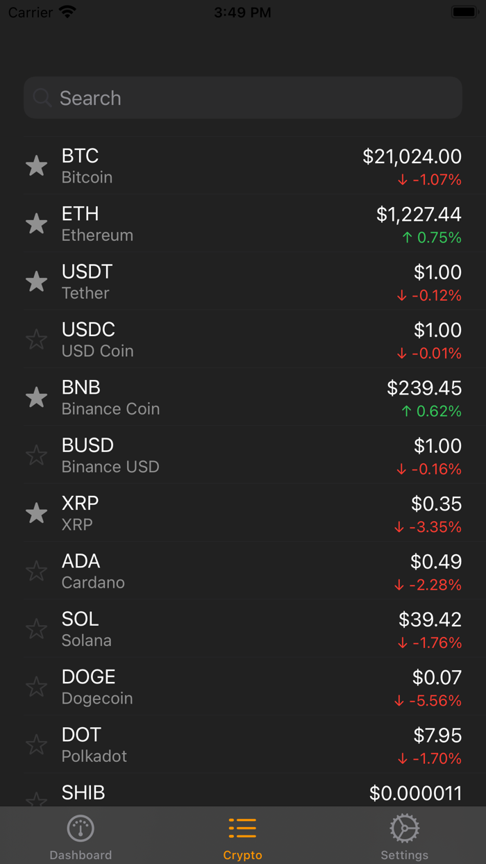The image size is (486, 864).
Task: Tap the Dashboard gauge icon
Action: [x=81, y=828]
